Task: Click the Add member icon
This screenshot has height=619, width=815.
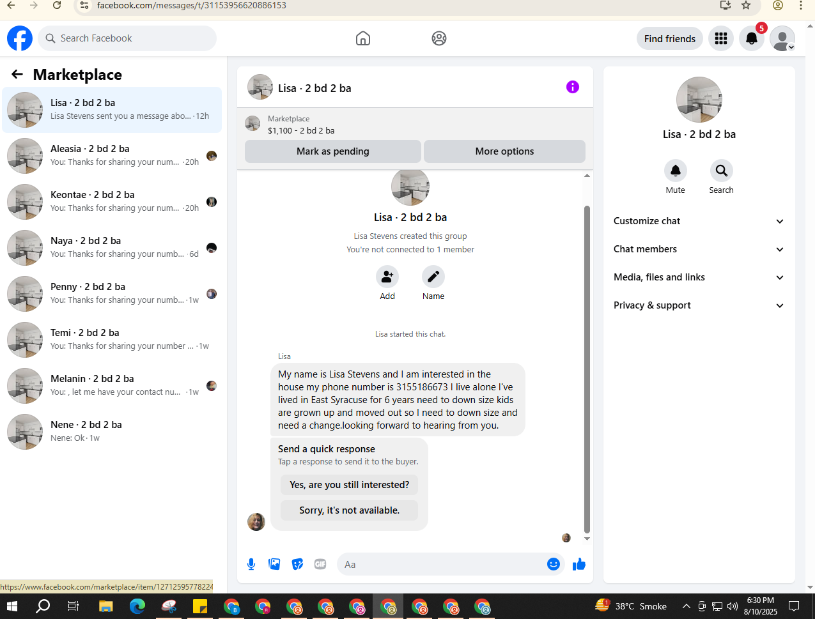Action: pyautogui.click(x=387, y=277)
